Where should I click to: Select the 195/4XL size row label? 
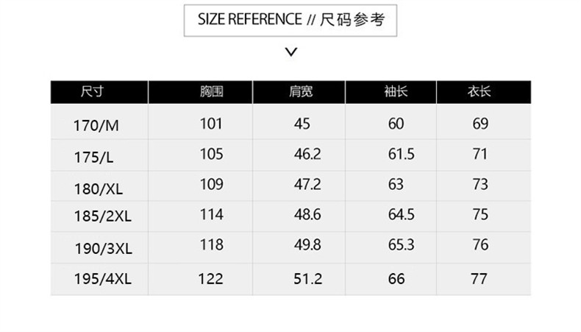pos(102,279)
